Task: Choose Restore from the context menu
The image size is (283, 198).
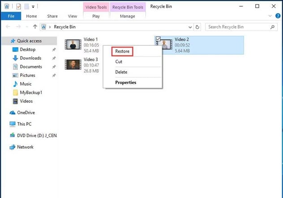Action: (x=122, y=51)
